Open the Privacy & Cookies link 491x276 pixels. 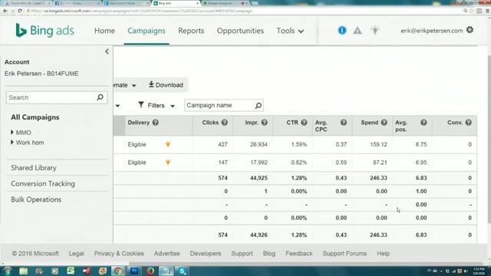tap(119, 254)
